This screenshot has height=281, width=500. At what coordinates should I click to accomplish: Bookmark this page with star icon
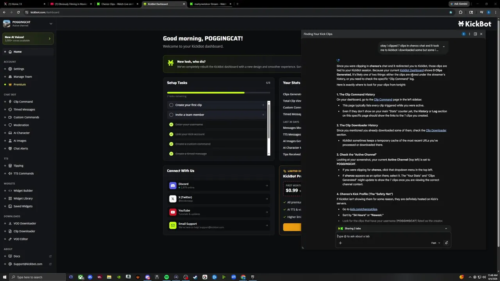(x=450, y=12)
